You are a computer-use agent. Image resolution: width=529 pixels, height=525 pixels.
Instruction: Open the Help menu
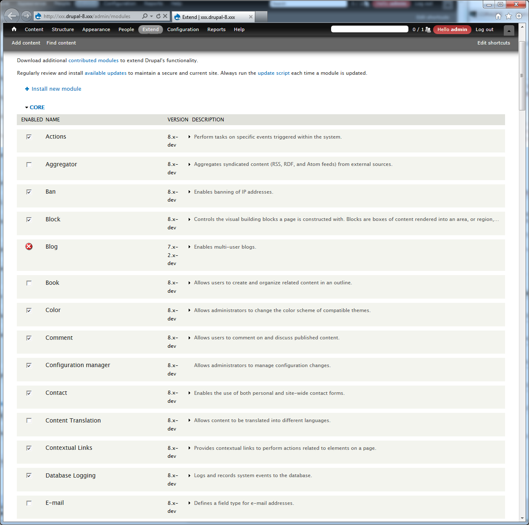[x=239, y=29]
